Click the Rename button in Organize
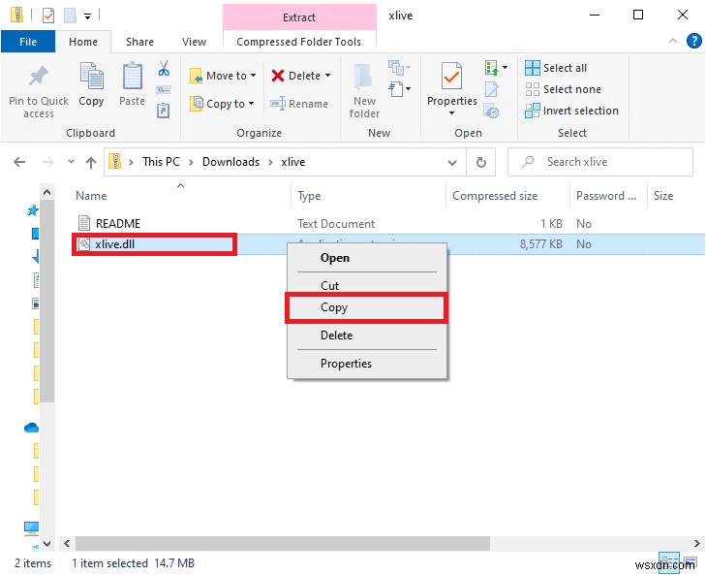The image size is (706, 575). tap(299, 104)
